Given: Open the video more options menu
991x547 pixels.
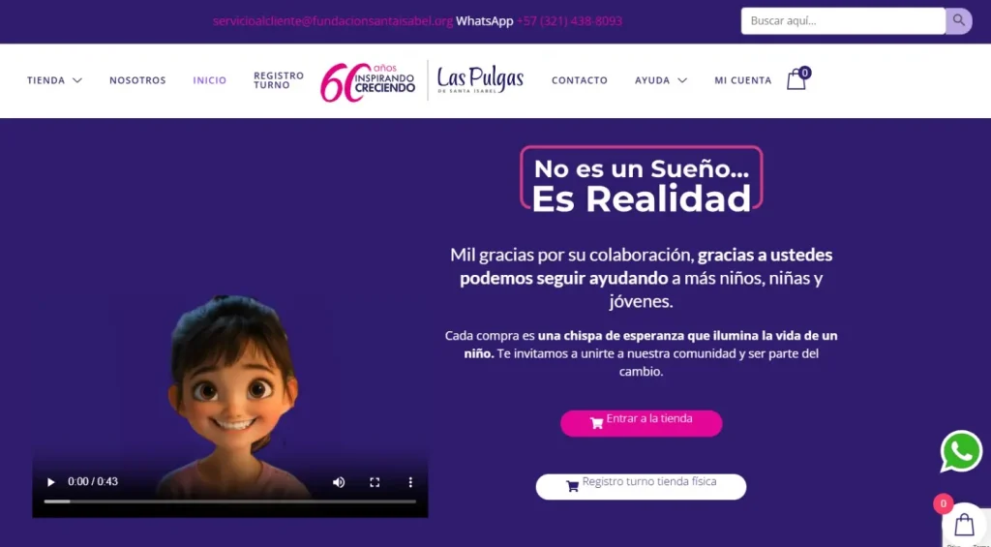Looking at the screenshot, I should point(410,482).
